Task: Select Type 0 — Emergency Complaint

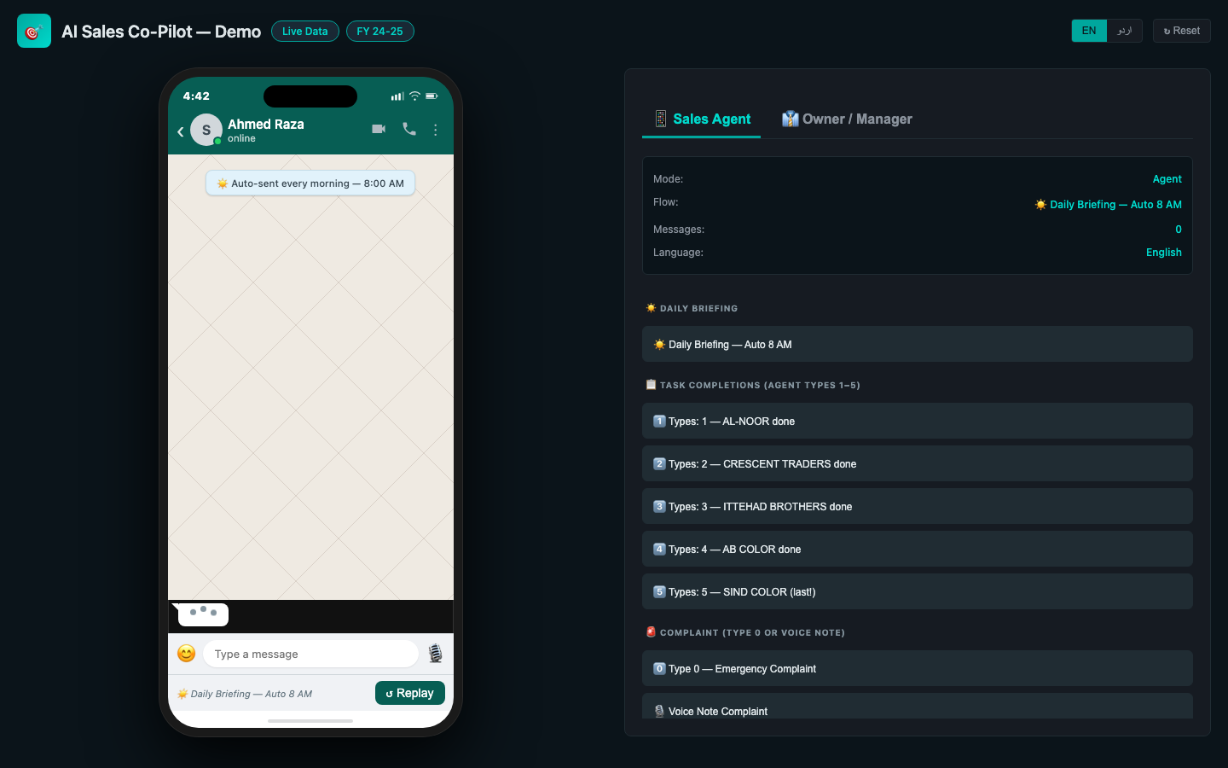Action: coord(918,668)
